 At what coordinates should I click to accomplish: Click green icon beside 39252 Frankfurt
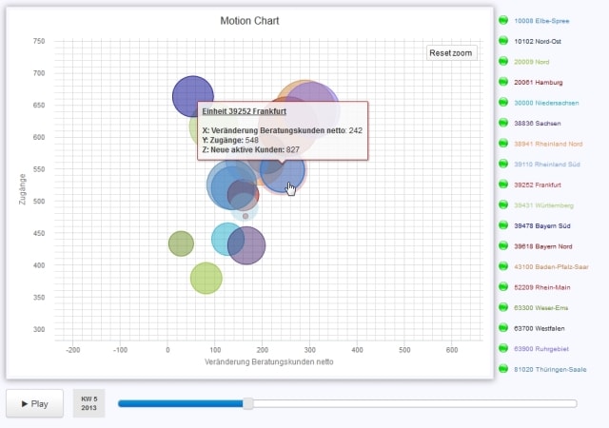coord(503,185)
